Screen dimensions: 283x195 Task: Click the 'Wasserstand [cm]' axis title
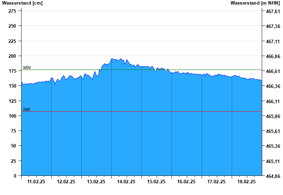pyautogui.click(x=22, y=3)
